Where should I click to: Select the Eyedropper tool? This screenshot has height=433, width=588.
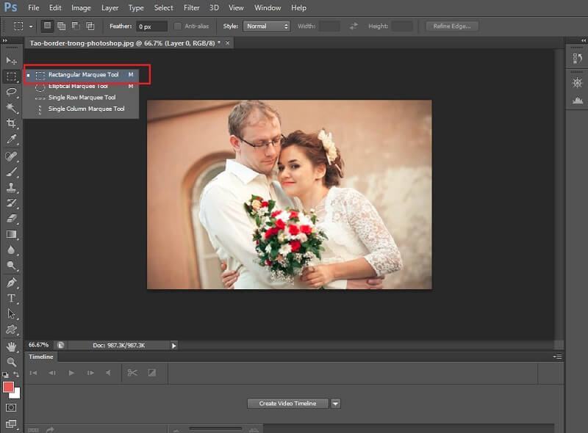[x=11, y=139]
